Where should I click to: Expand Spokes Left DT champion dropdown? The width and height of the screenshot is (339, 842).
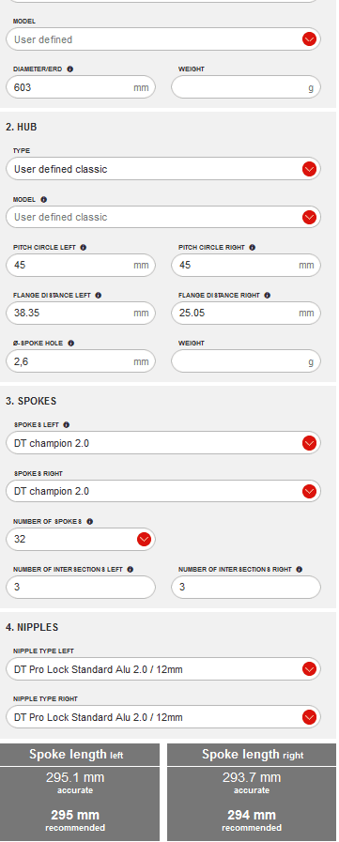pos(163,443)
